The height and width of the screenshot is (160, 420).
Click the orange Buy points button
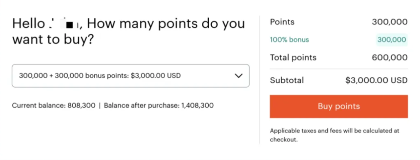pos(339,107)
